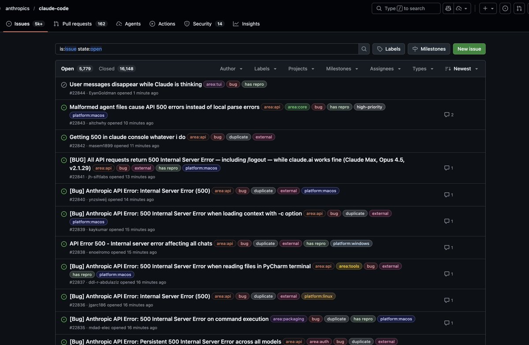Image resolution: width=529 pixels, height=345 pixels.
Task: Open issue 'Malformed agent files cause API 500 errors'
Action: [x=164, y=107]
